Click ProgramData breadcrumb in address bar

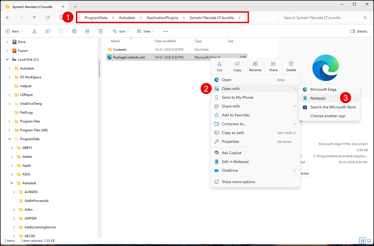96,18
